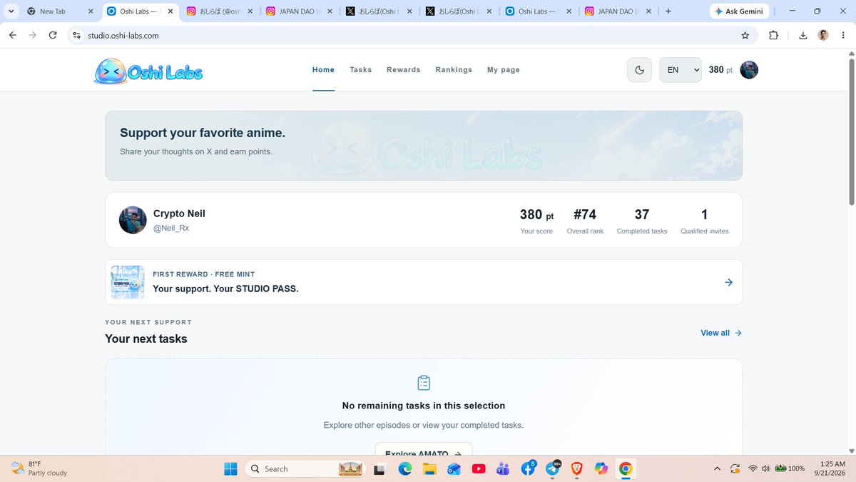Close the New Tab tab
The width and height of the screenshot is (856, 482).
tap(90, 11)
